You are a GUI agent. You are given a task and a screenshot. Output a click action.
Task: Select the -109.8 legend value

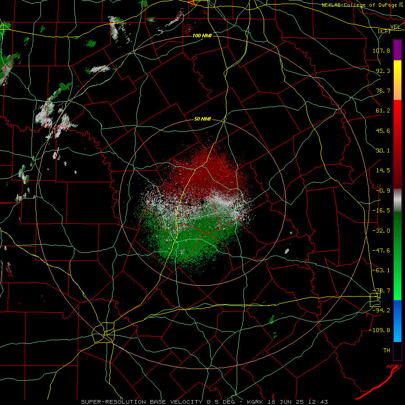pos(380,330)
